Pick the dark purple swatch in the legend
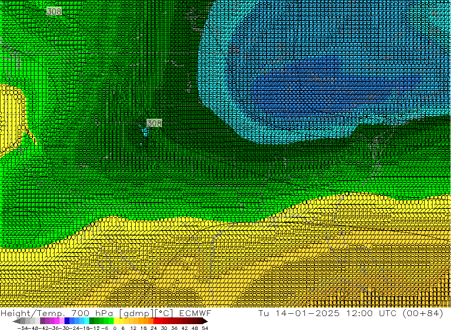 click(43, 321)
